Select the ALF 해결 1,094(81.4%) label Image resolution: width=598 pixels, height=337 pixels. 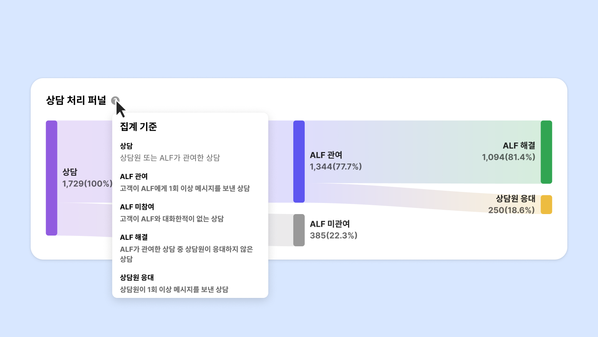pos(509,151)
